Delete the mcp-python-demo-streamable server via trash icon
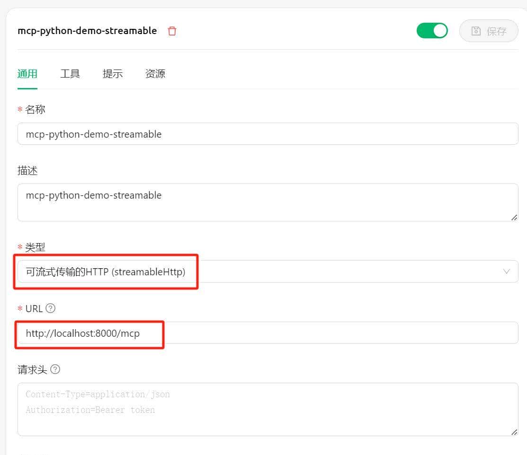Image resolution: width=527 pixels, height=455 pixels. (x=172, y=31)
